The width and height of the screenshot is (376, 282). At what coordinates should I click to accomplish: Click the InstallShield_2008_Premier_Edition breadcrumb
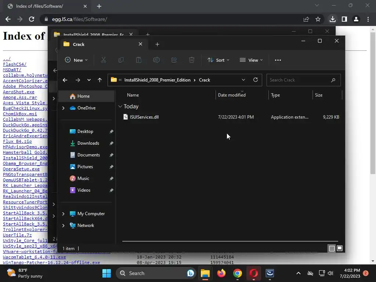tap(157, 80)
